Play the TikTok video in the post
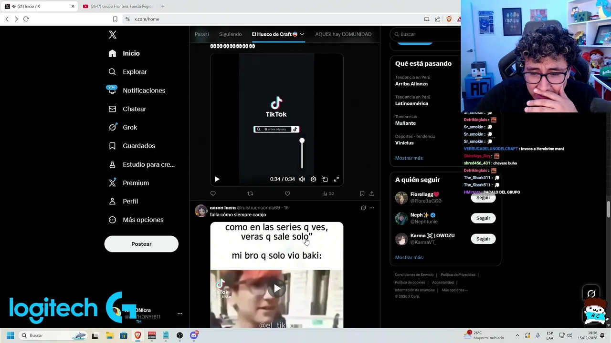Image resolution: width=611 pixels, height=343 pixels. [217, 179]
